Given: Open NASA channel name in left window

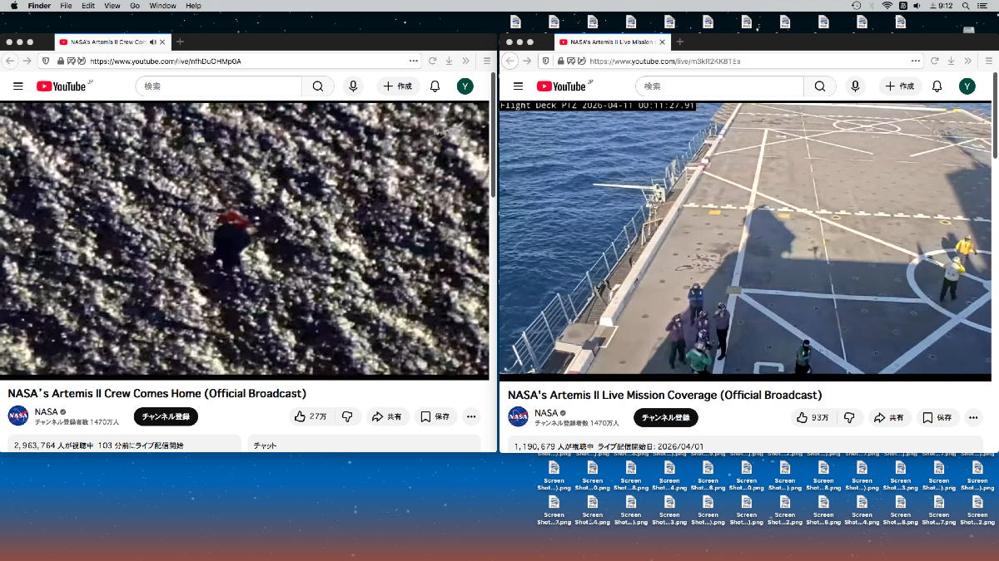Looking at the screenshot, I should click(47, 412).
